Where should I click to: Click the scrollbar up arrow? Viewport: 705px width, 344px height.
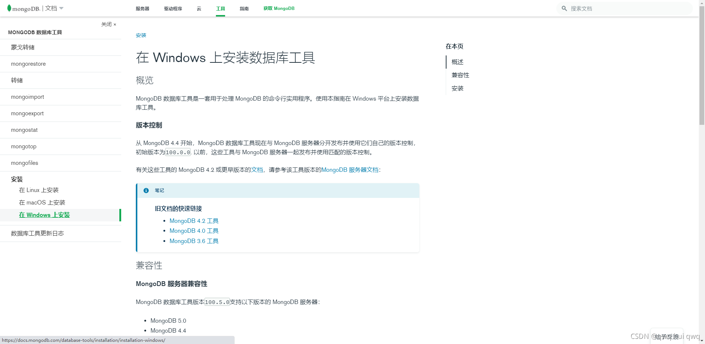(x=702, y=3)
